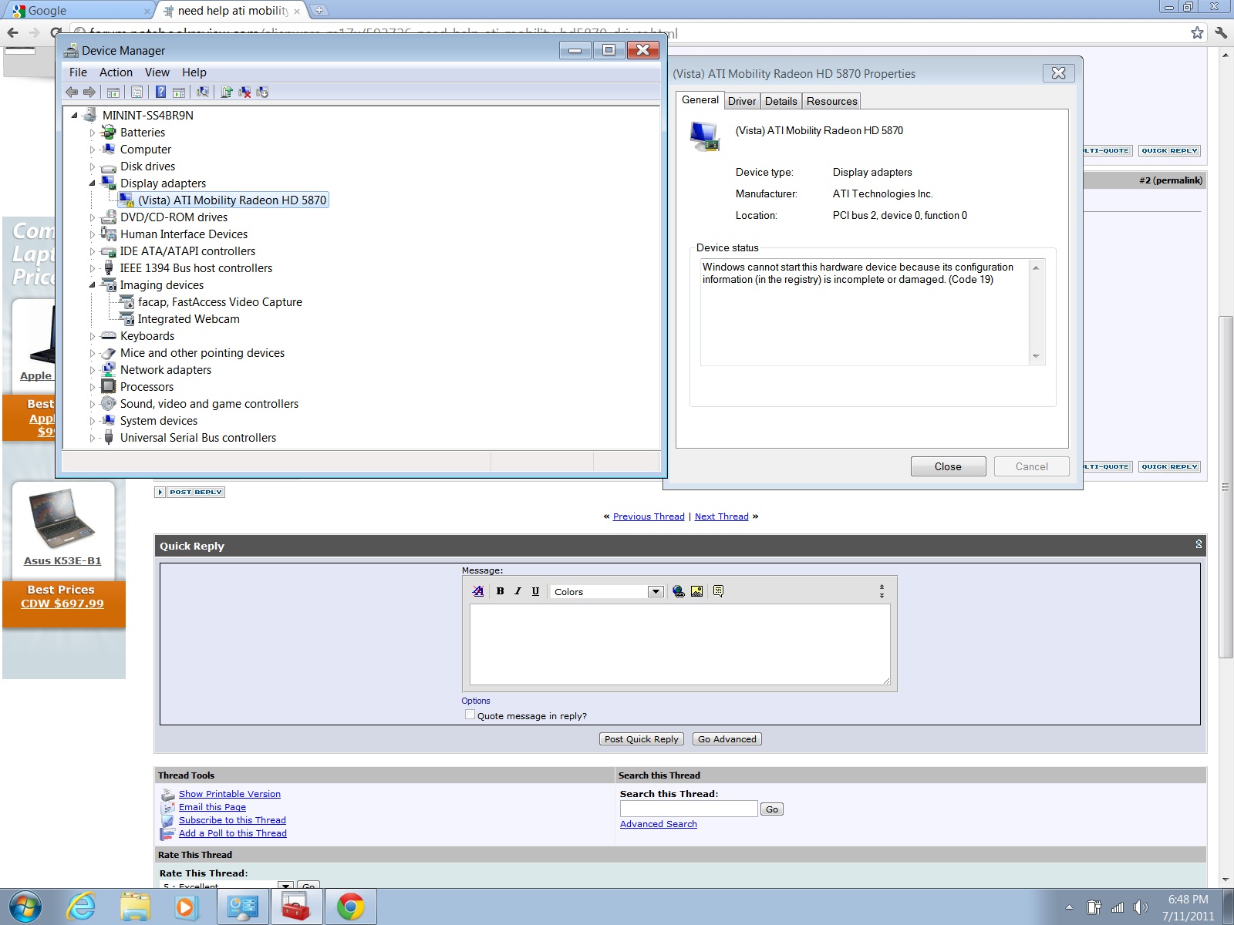Click Insert Link globe icon in editor

[x=679, y=591]
